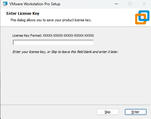Screen dimensions: 151x119
Task: Click 'This dialog allows you to save' text
Action: click(x=51, y=20)
